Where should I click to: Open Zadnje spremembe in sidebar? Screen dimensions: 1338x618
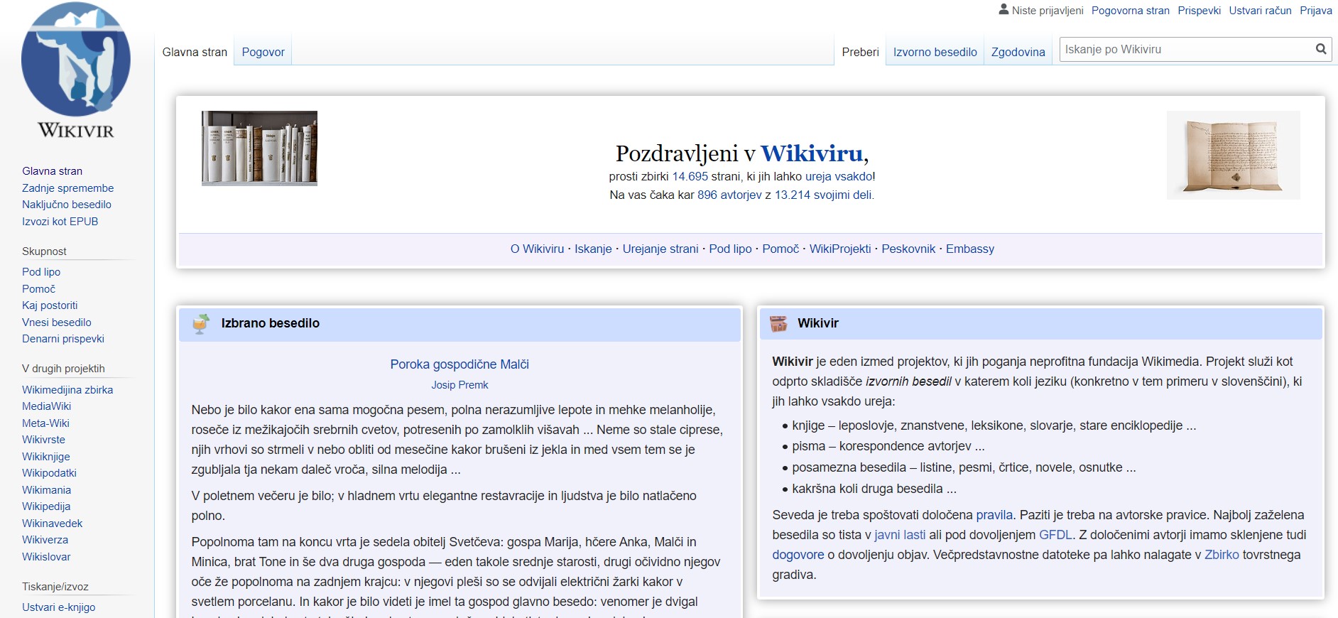click(67, 188)
